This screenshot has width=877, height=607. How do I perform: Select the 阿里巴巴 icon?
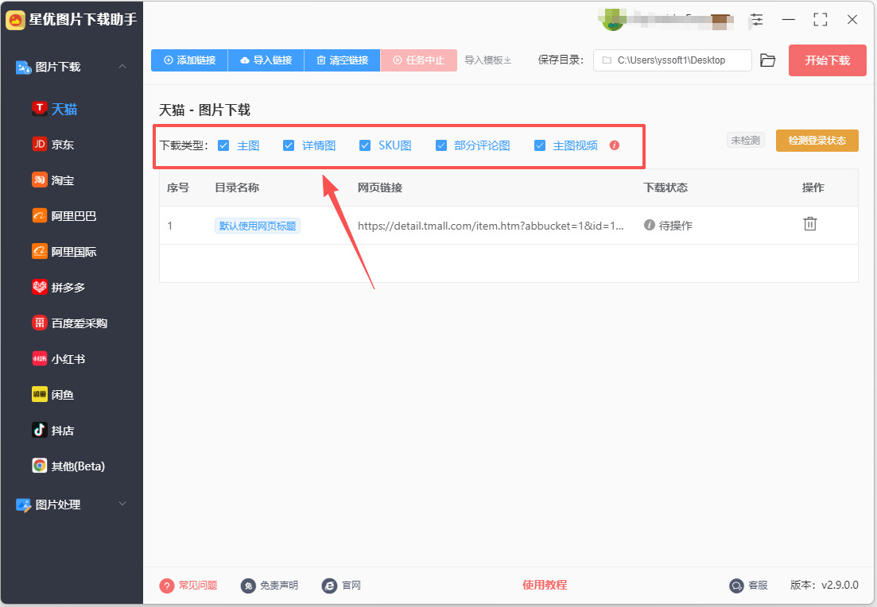[x=39, y=216]
